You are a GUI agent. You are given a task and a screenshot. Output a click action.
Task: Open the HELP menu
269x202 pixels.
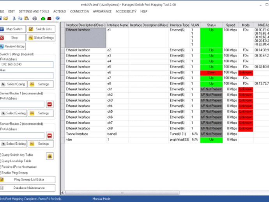tap(144, 11)
